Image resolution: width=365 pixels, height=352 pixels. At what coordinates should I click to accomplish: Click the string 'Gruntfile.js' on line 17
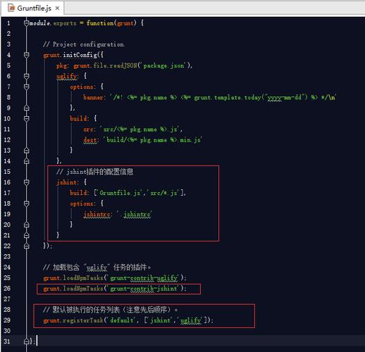[120, 193]
